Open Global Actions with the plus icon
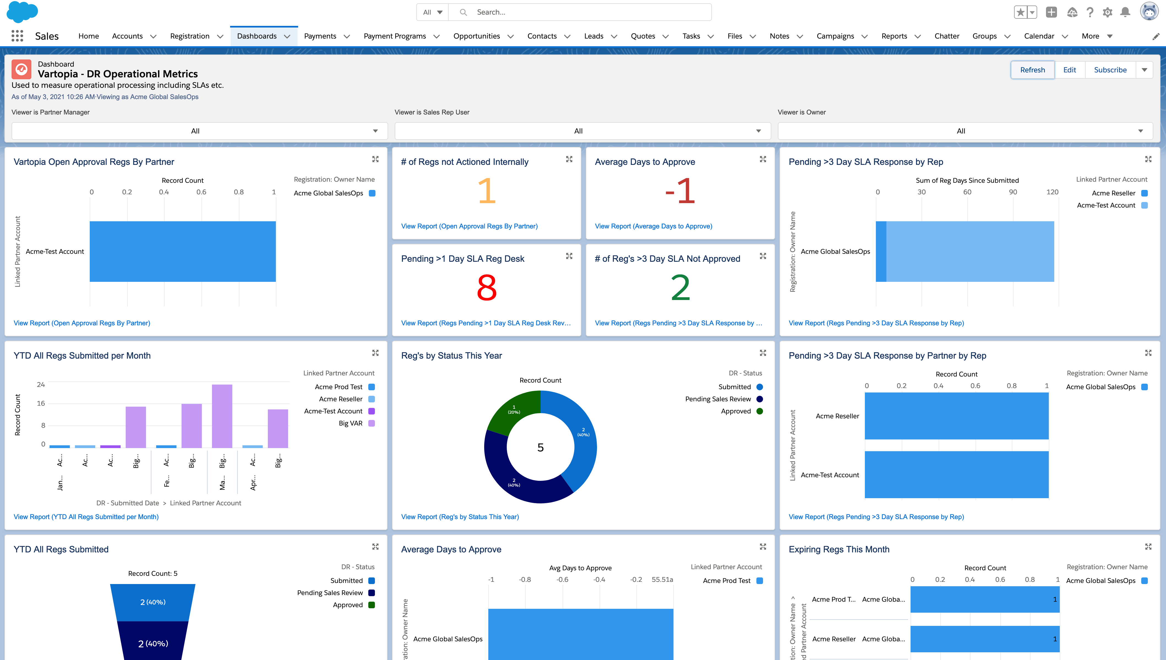 (1051, 12)
